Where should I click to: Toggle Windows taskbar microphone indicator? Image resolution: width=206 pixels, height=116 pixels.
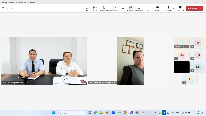click(164, 113)
